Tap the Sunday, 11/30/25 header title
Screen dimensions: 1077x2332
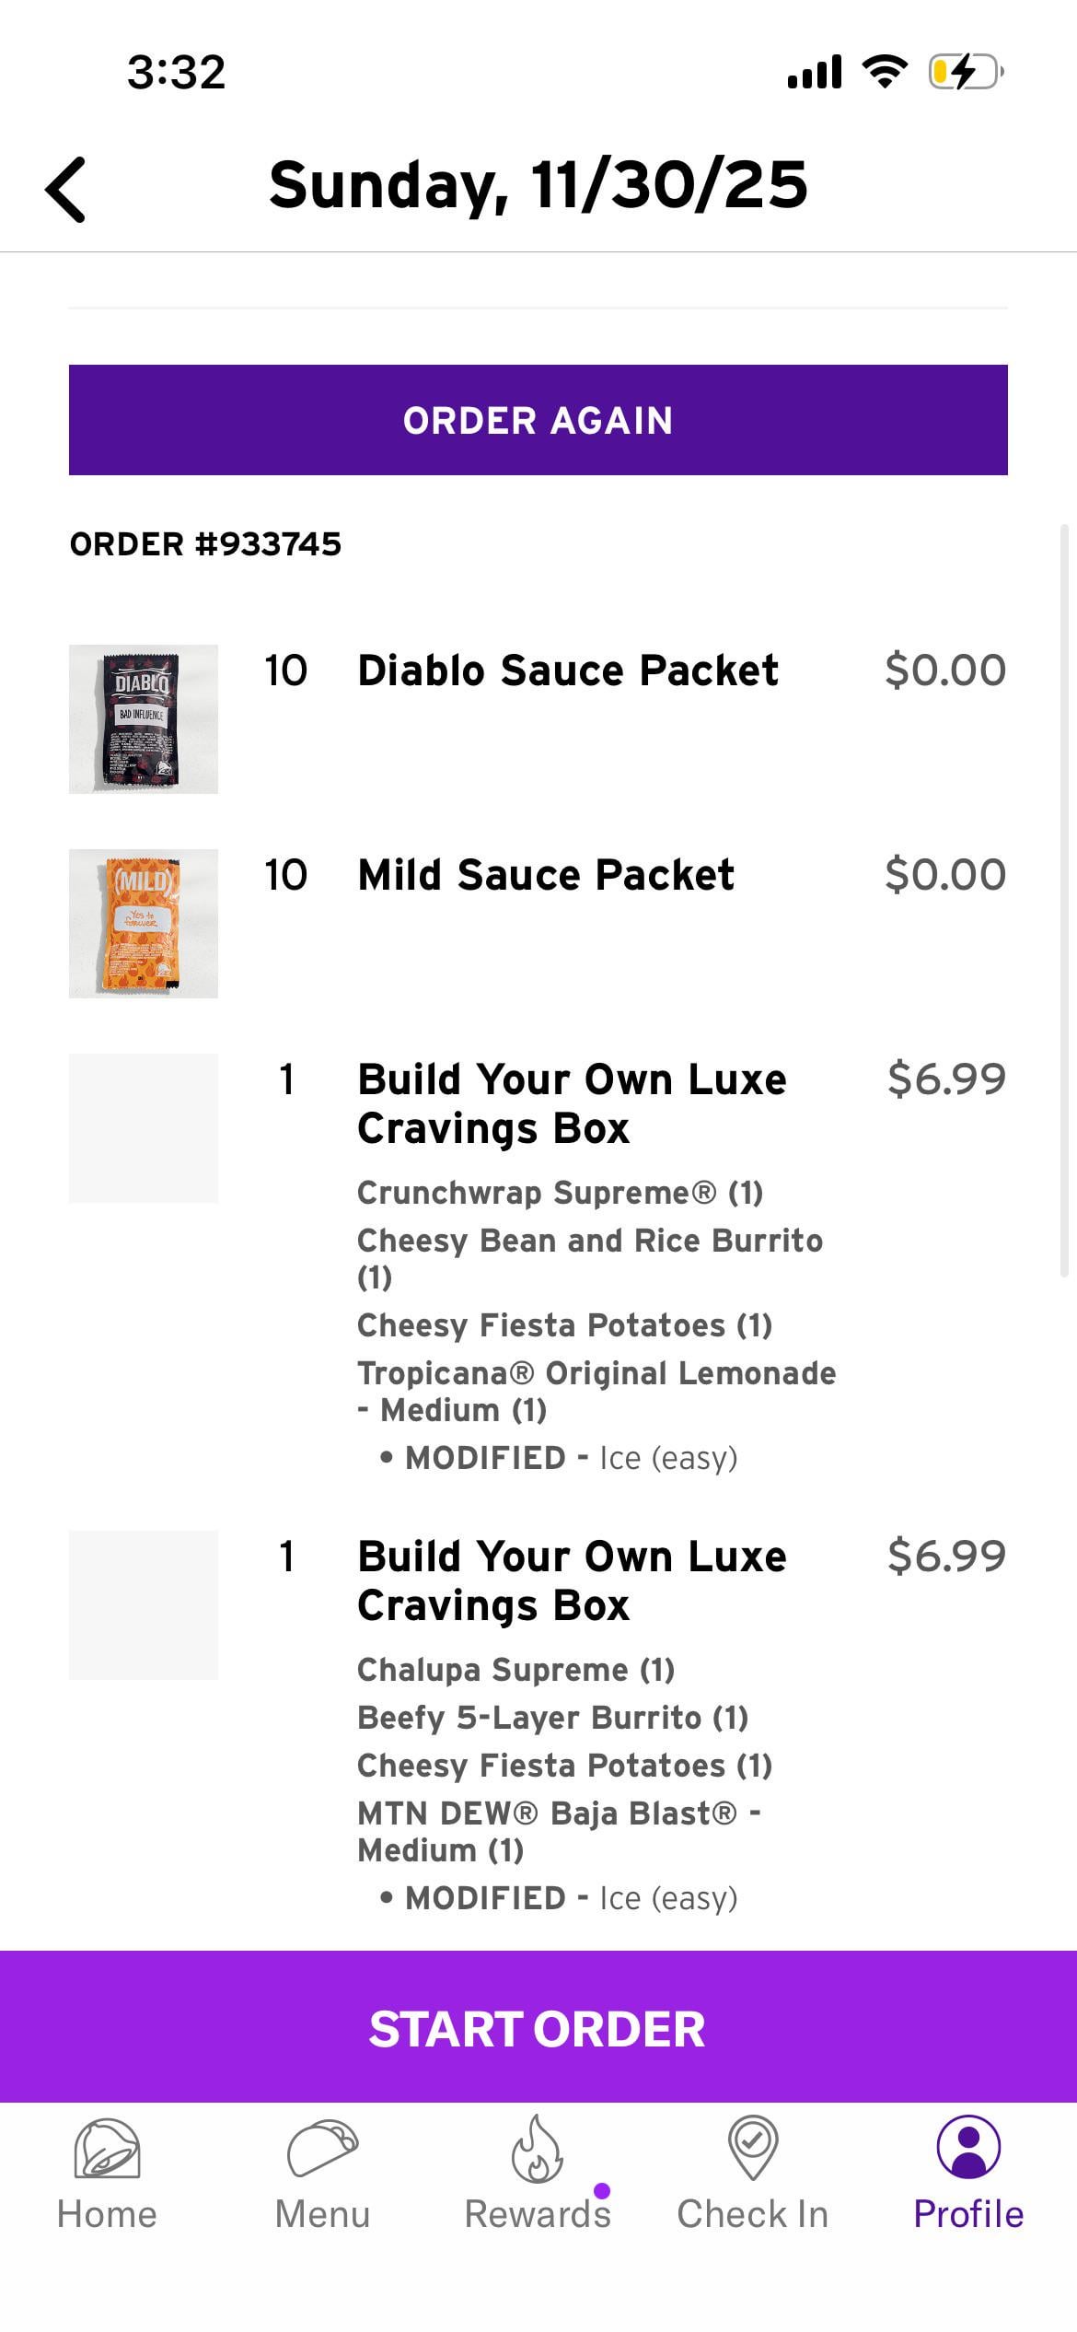(538, 185)
